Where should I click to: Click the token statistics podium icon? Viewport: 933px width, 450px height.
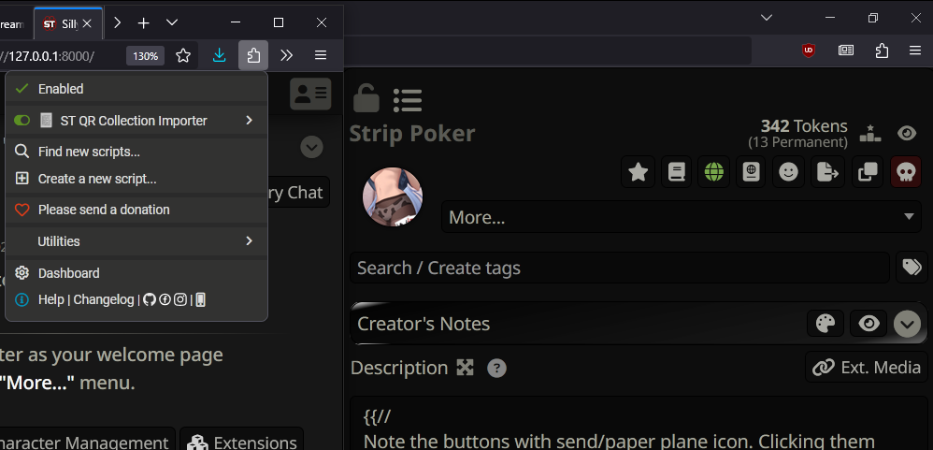coord(870,134)
